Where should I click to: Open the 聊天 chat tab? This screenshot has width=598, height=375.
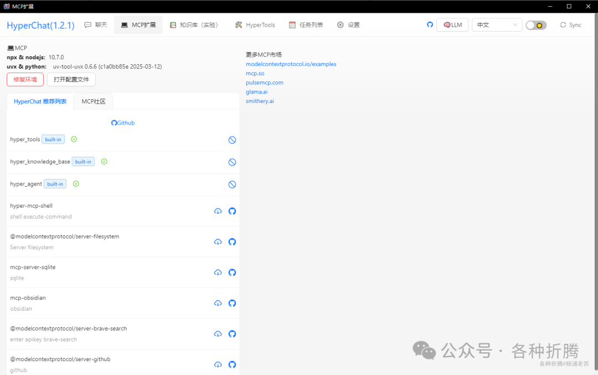point(96,25)
